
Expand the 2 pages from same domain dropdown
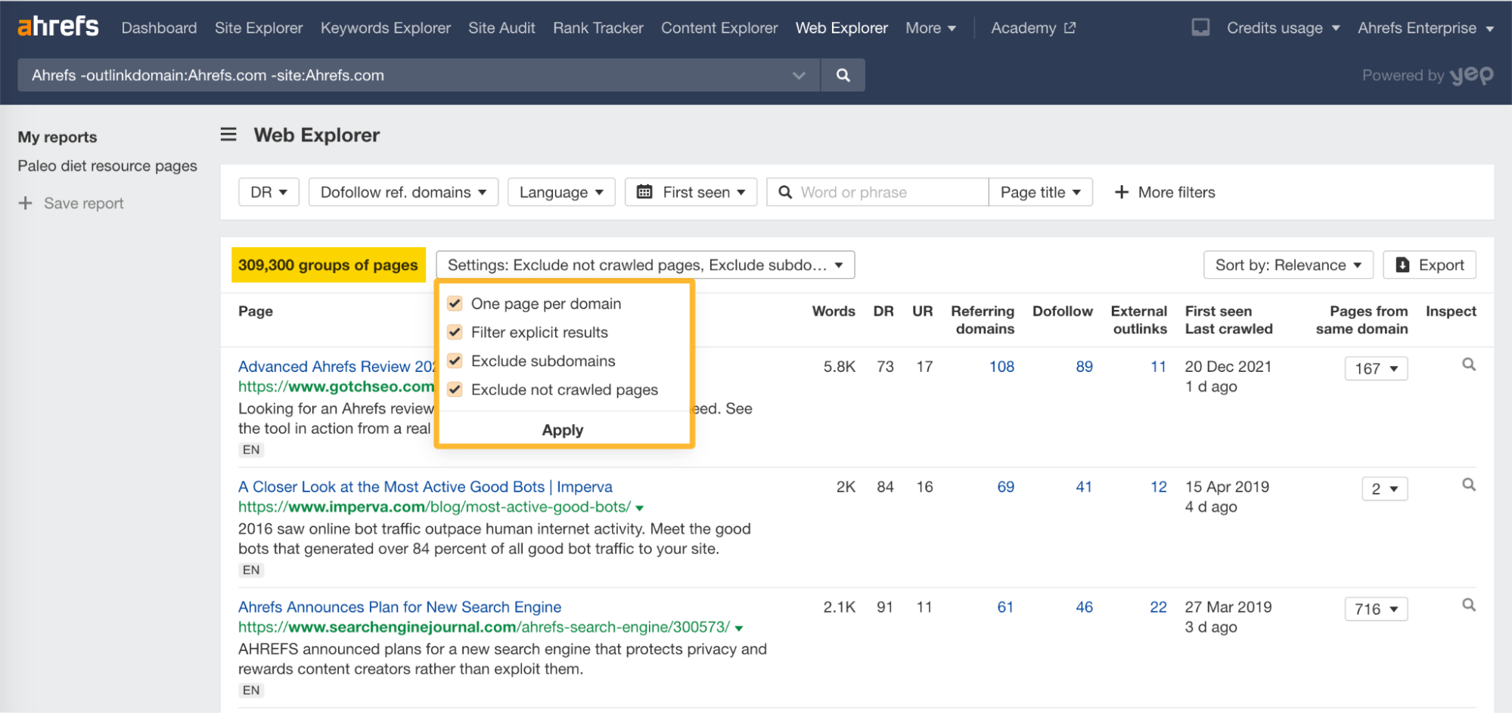(x=1384, y=488)
